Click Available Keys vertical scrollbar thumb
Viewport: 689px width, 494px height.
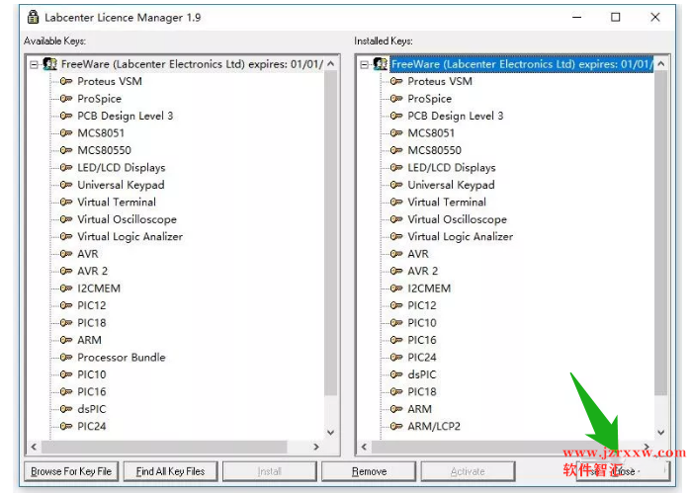tap(331, 233)
